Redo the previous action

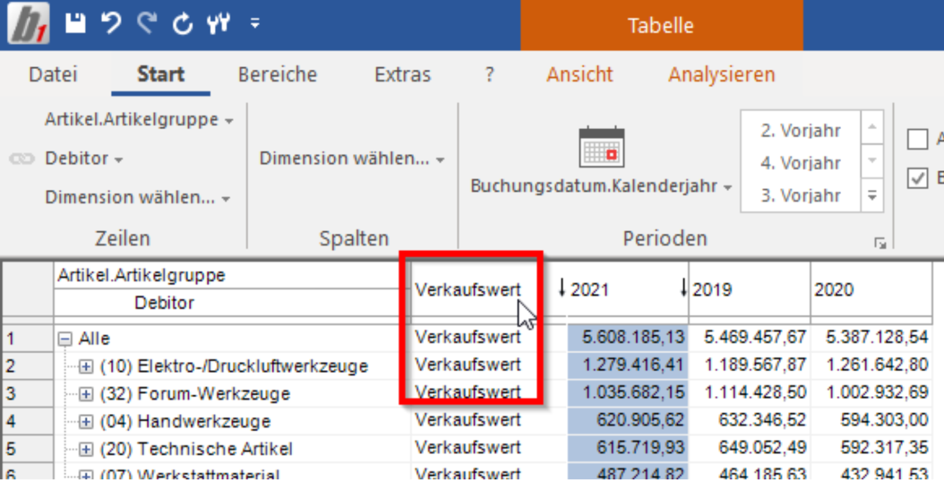tap(147, 23)
